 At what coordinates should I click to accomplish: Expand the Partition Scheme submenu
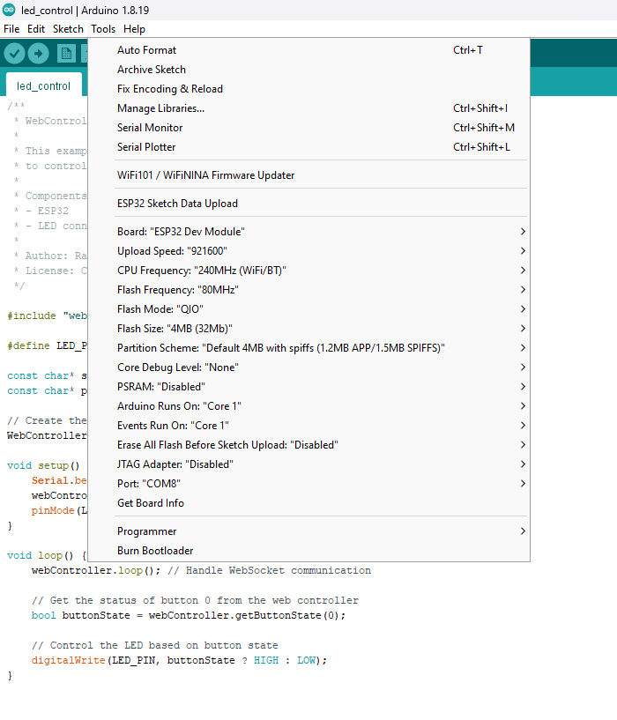(x=308, y=348)
